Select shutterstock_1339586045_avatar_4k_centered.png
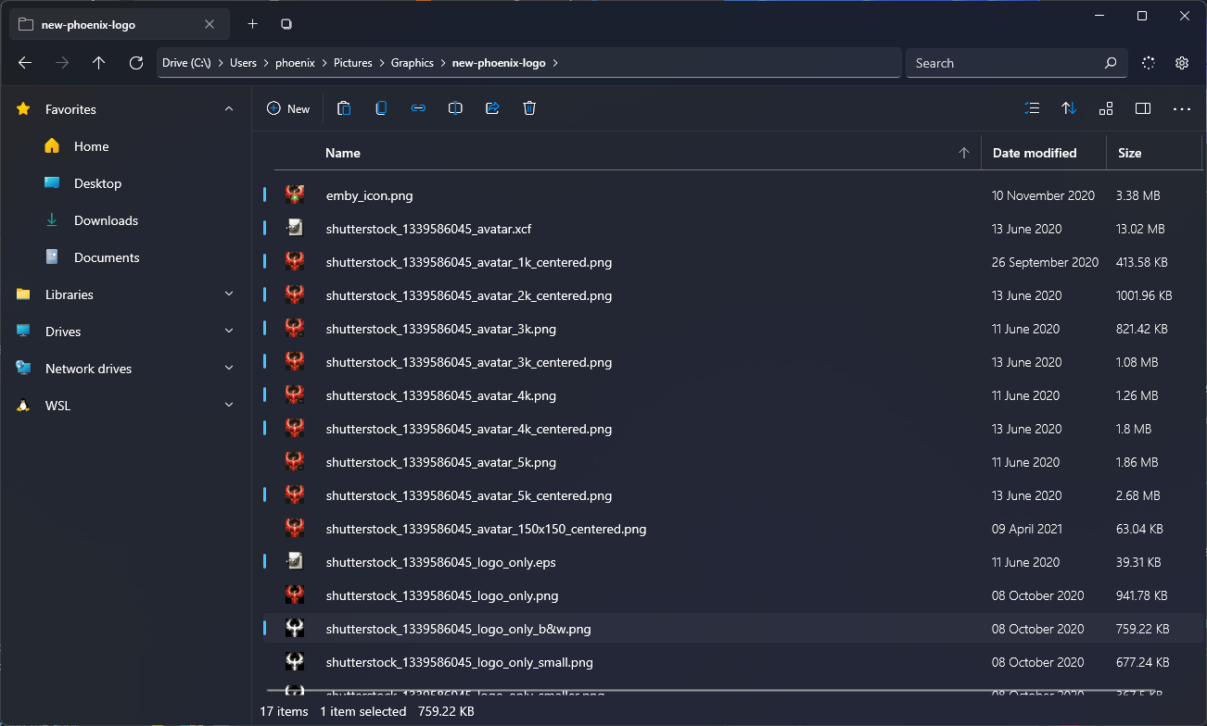 point(732,429)
